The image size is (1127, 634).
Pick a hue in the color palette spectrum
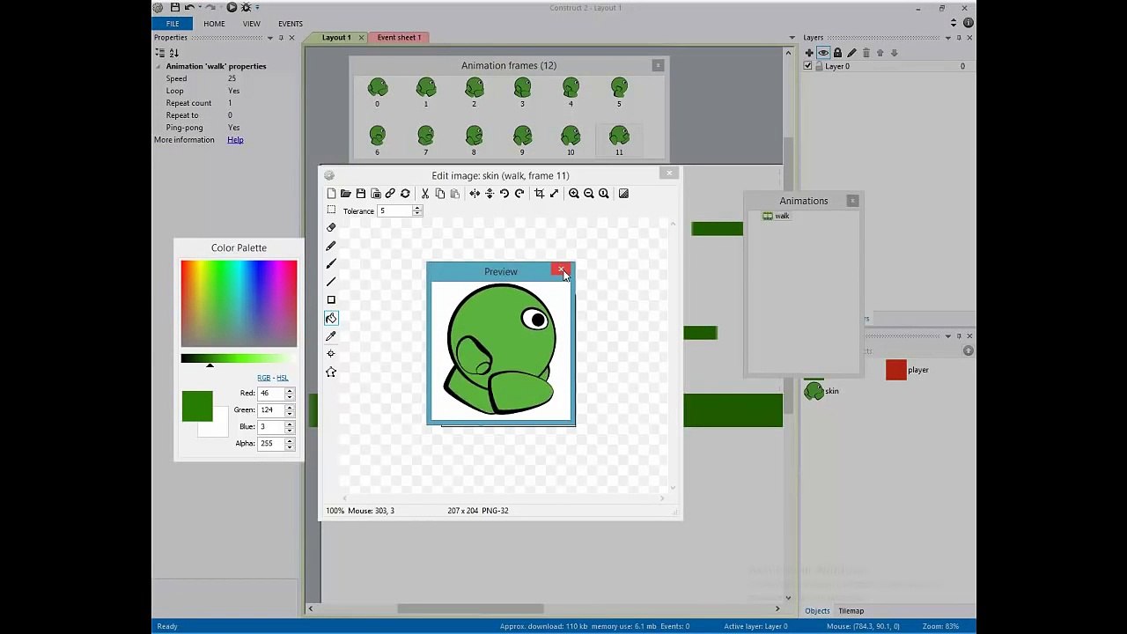pyautogui.click(x=239, y=304)
